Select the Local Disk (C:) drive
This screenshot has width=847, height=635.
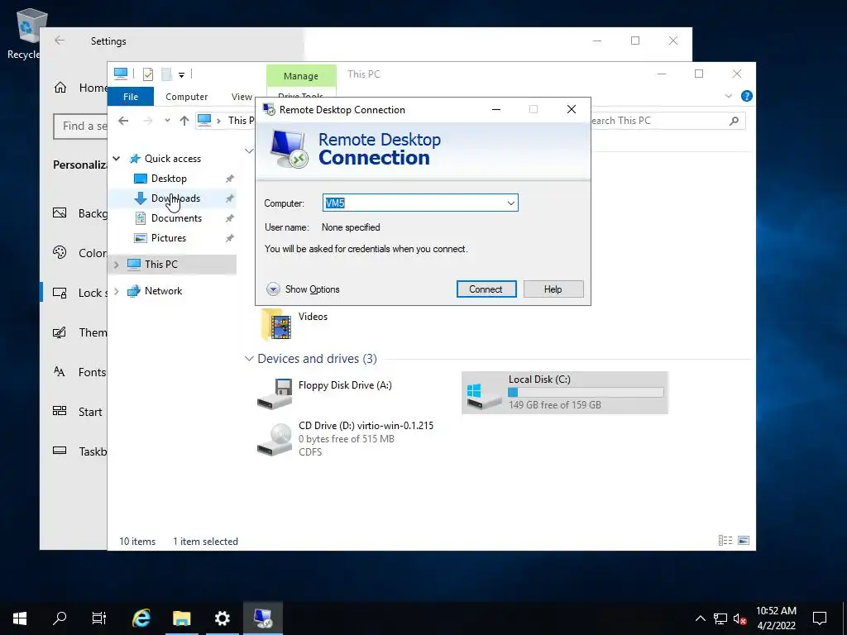(564, 393)
